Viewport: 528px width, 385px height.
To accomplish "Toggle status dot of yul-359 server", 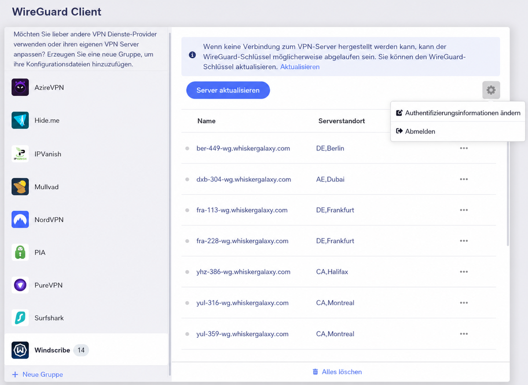I will 187,334.
